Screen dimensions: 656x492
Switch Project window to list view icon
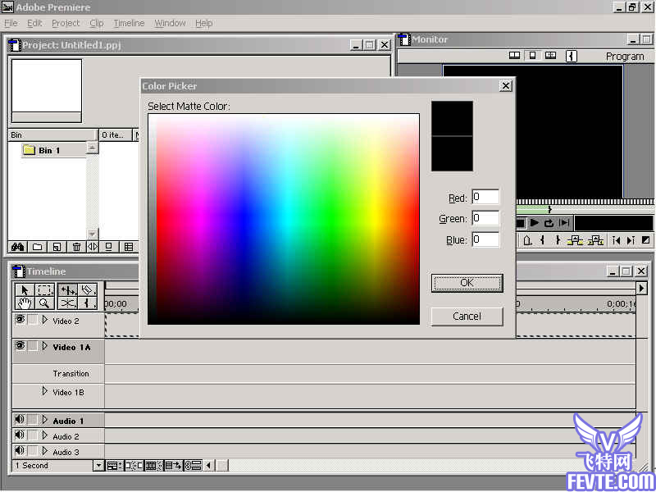pos(129,247)
